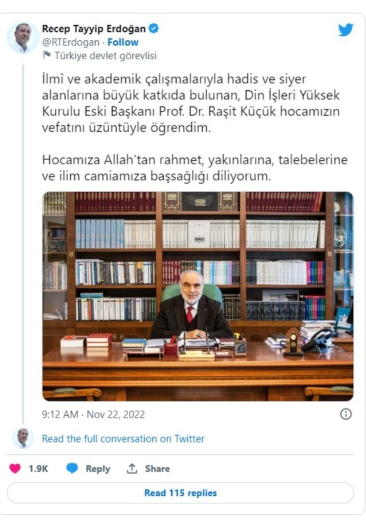Click the Read 115 replies button
This screenshot has width=366, height=530.
pyautogui.click(x=180, y=493)
